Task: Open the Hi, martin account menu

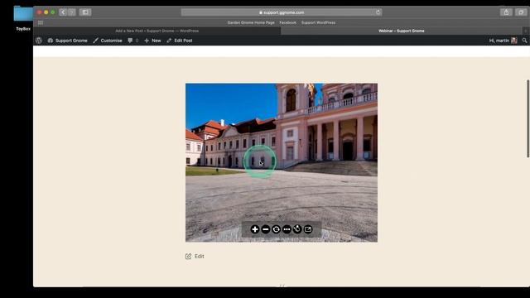Action: coord(503,41)
